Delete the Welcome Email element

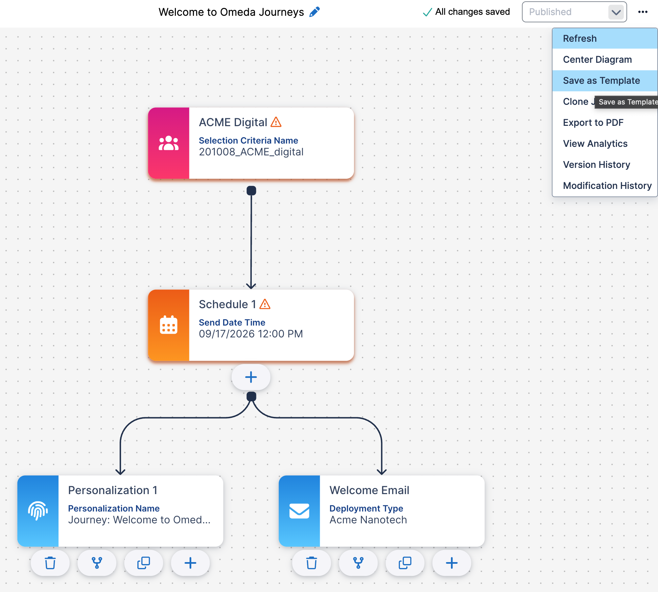[x=312, y=563]
